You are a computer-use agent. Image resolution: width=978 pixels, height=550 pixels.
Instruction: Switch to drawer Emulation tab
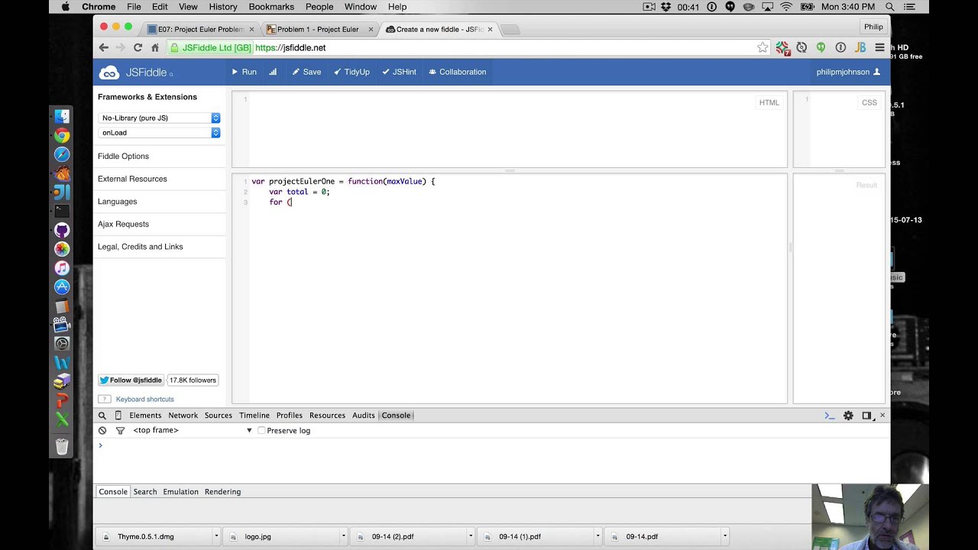click(x=180, y=492)
